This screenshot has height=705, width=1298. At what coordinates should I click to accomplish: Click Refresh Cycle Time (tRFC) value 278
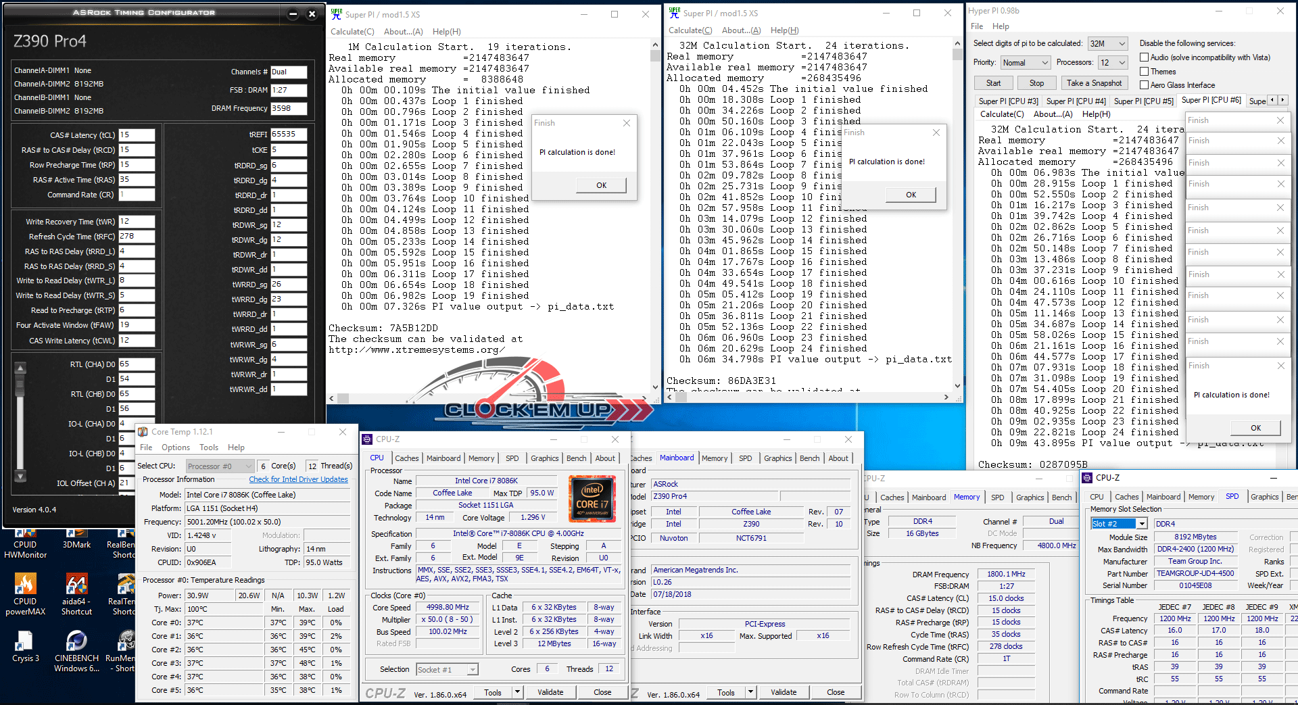click(137, 237)
